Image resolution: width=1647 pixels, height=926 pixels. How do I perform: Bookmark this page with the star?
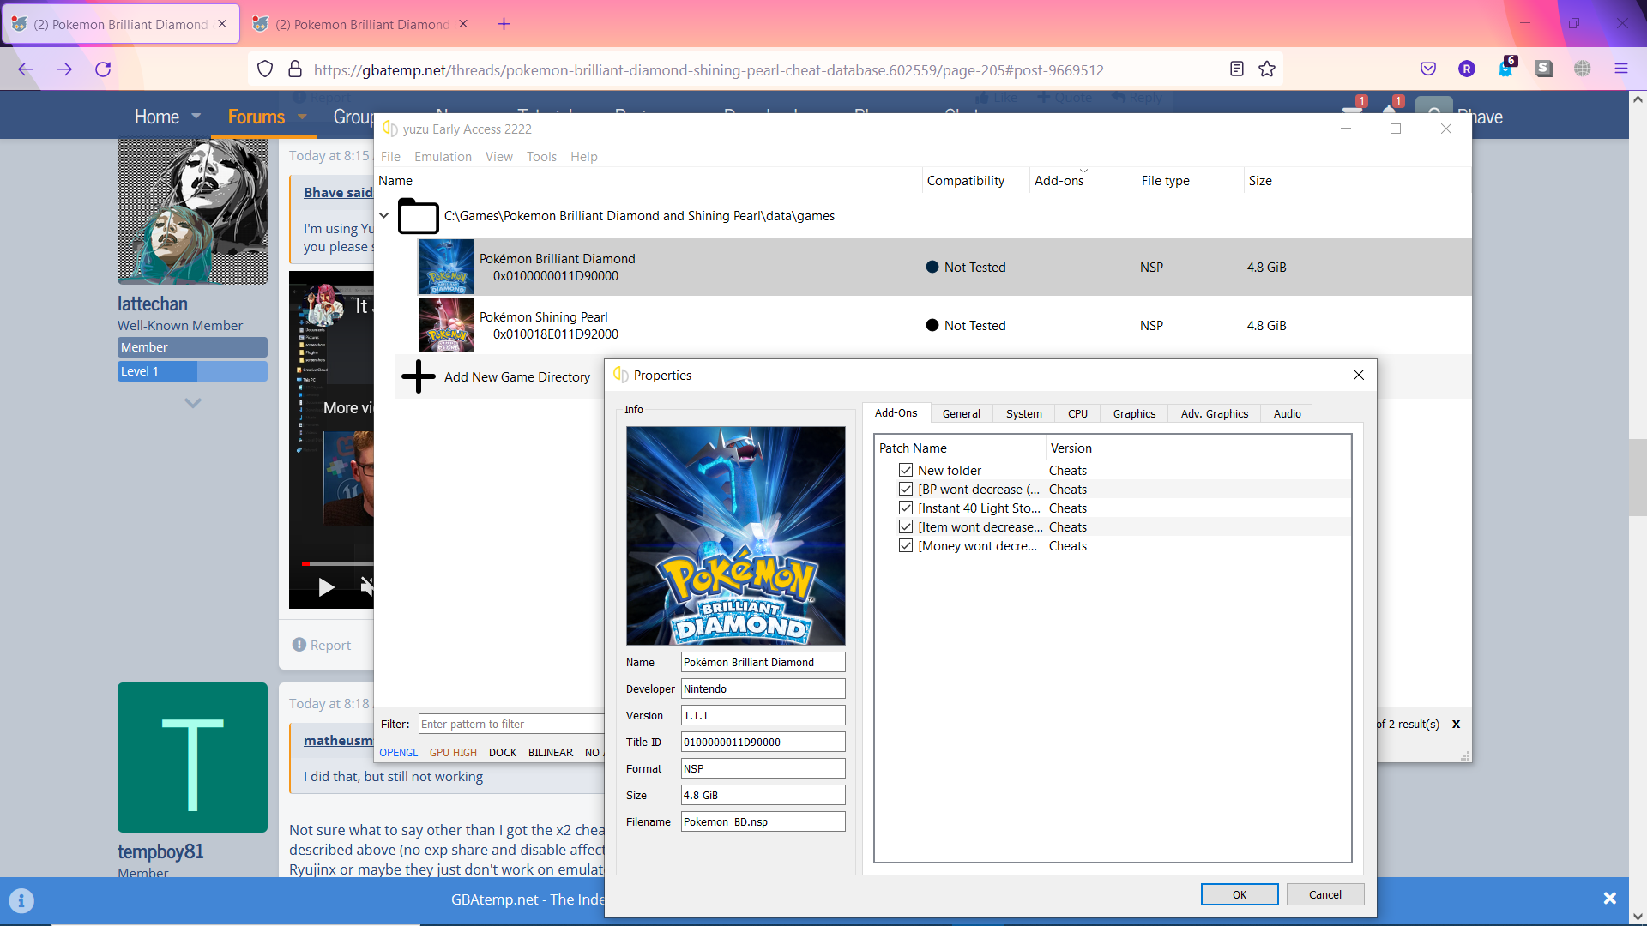tap(1267, 69)
